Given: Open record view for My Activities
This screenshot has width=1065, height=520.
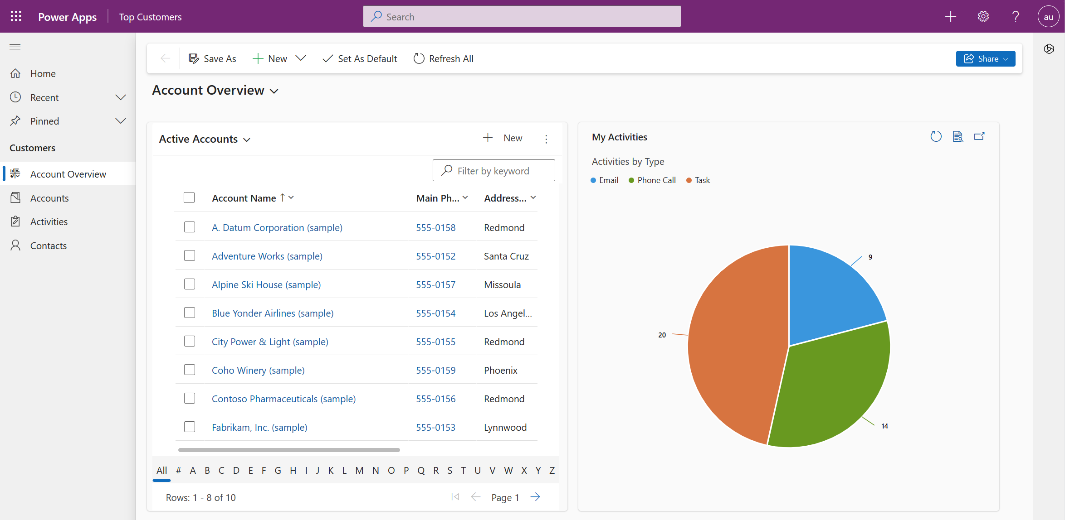Looking at the screenshot, I should [x=958, y=136].
